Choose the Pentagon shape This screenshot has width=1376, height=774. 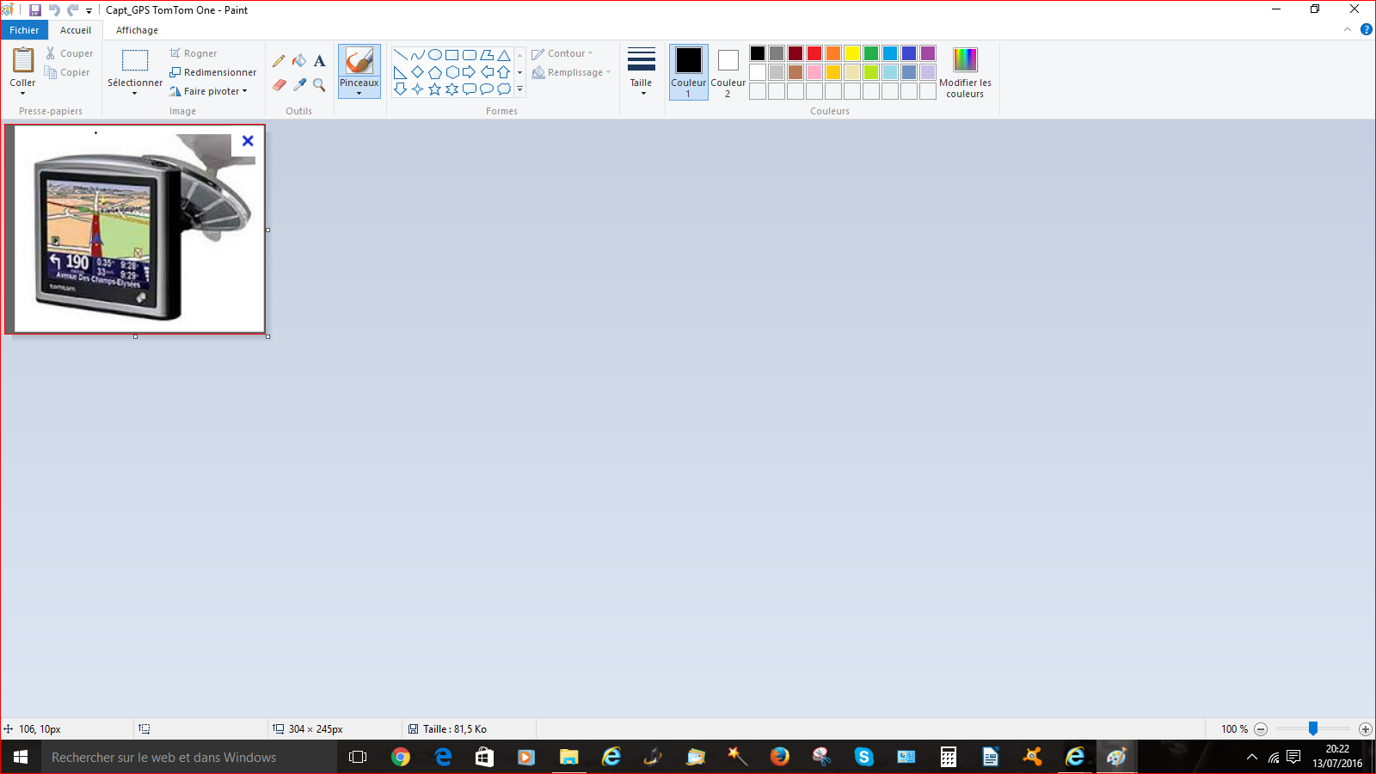click(x=435, y=72)
